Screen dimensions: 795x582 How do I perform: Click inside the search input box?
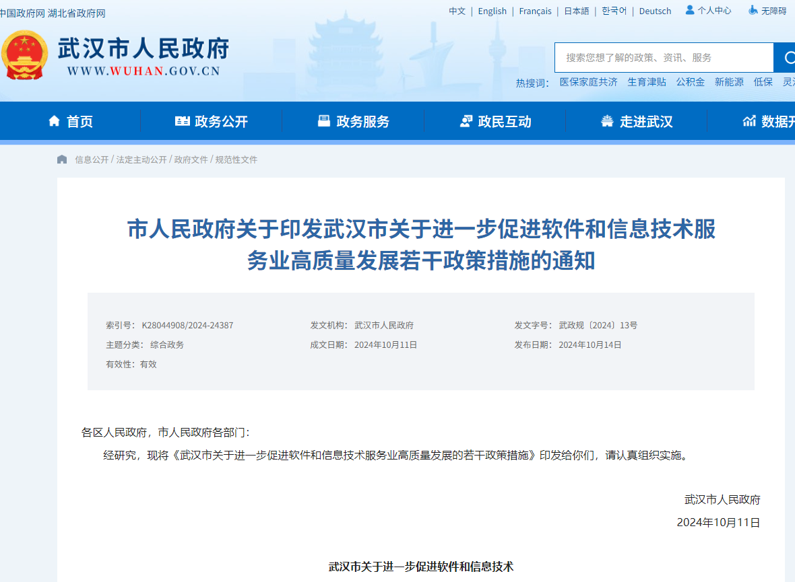(660, 57)
